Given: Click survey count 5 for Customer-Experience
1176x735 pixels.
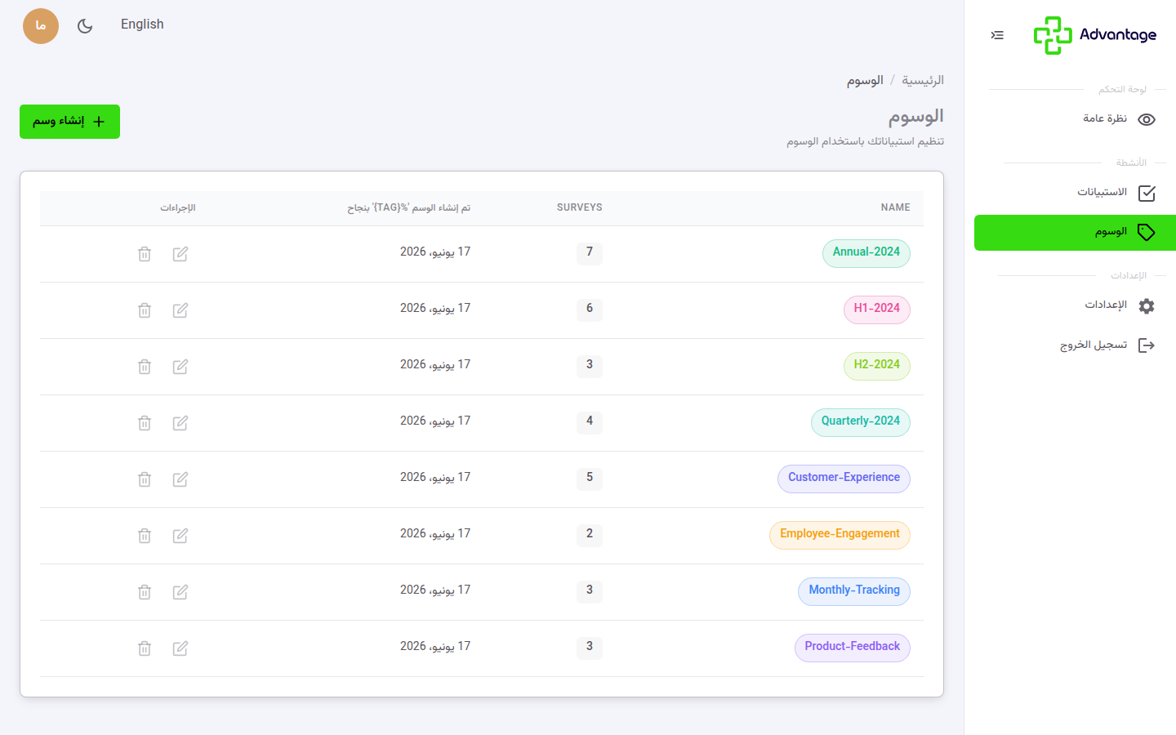Looking at the screenshot, I should 590,479.
